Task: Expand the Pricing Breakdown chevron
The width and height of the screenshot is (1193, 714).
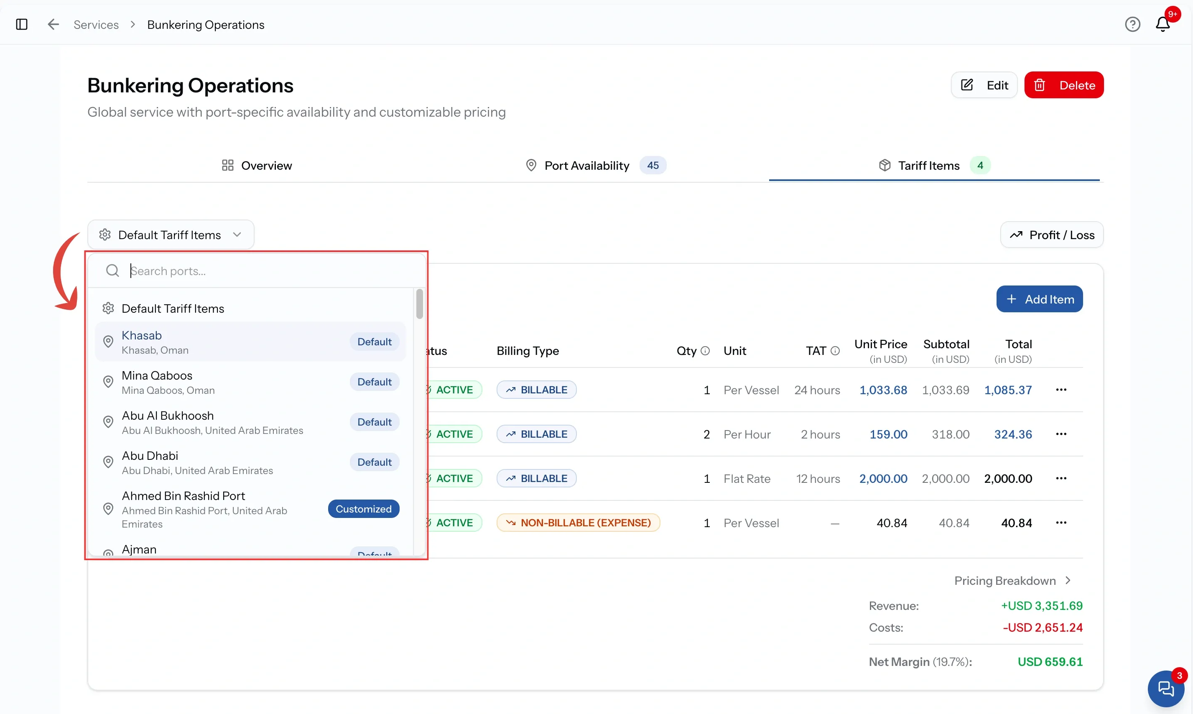Action: [x=1068, y=580]
